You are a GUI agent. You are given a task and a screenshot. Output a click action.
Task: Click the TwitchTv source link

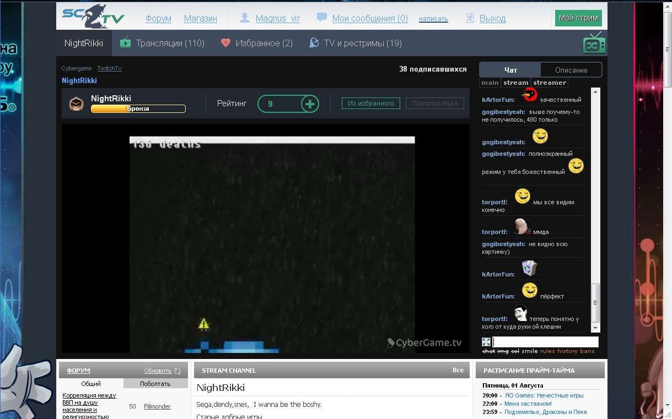point(109,68)
